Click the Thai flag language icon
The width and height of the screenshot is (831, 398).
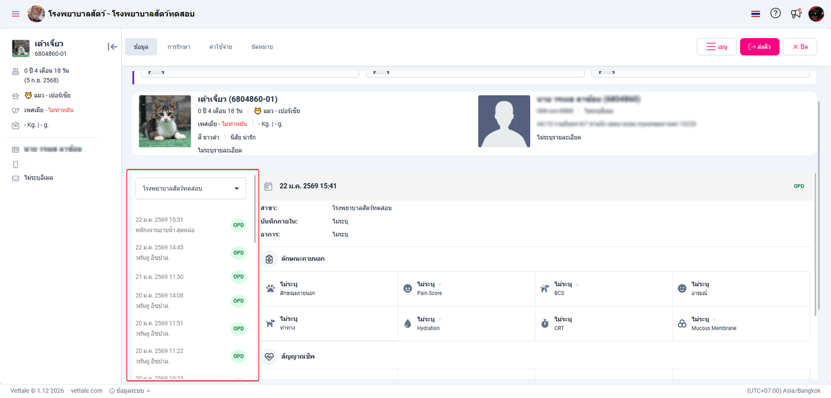tap(756, 14)
